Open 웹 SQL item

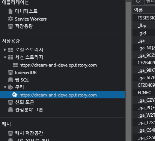(22, 80)
